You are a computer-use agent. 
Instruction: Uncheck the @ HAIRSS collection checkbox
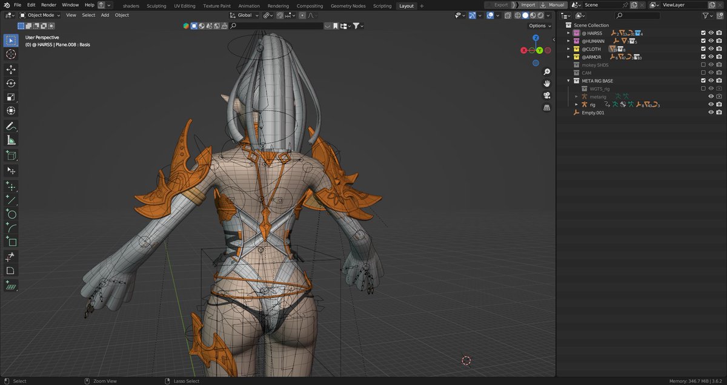(703, 33)
